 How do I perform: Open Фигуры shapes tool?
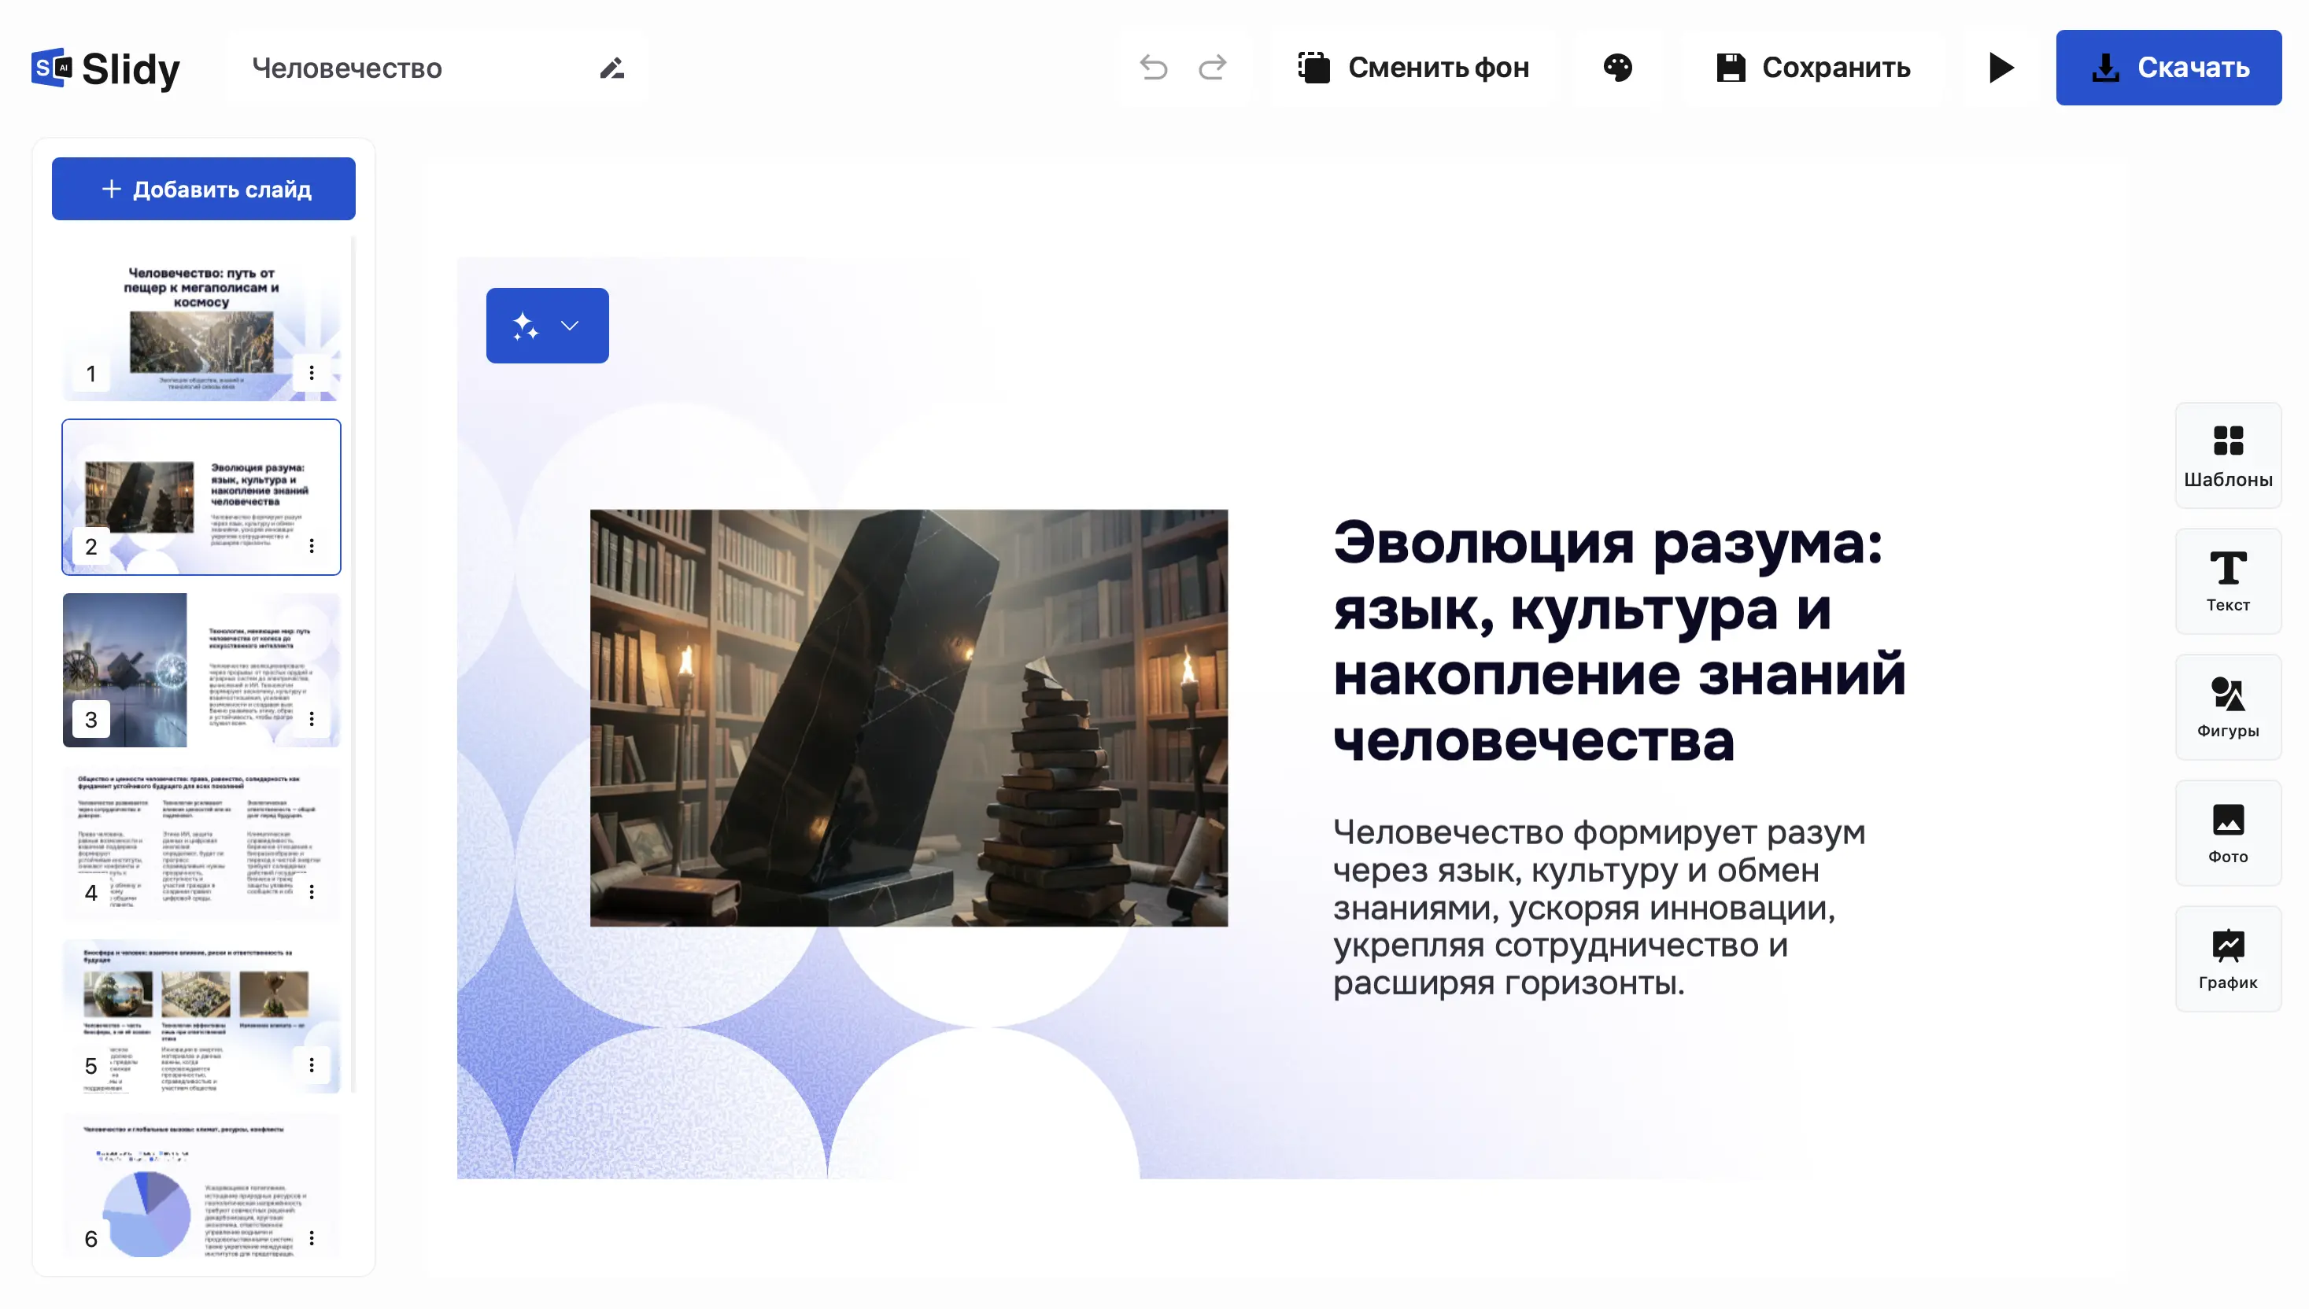[x=2228, y=707]
